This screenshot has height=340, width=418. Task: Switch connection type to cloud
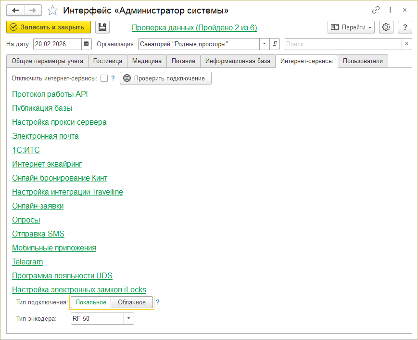132,302
